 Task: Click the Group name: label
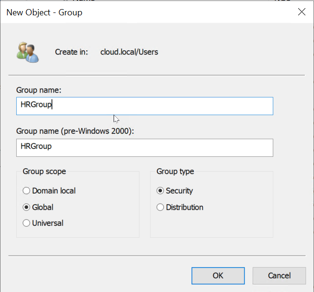(x=39, y=90)
